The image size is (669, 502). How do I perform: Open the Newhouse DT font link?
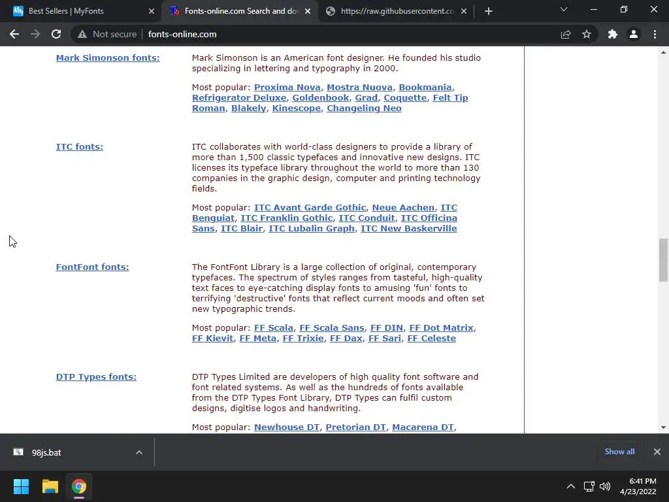point(287,427)
